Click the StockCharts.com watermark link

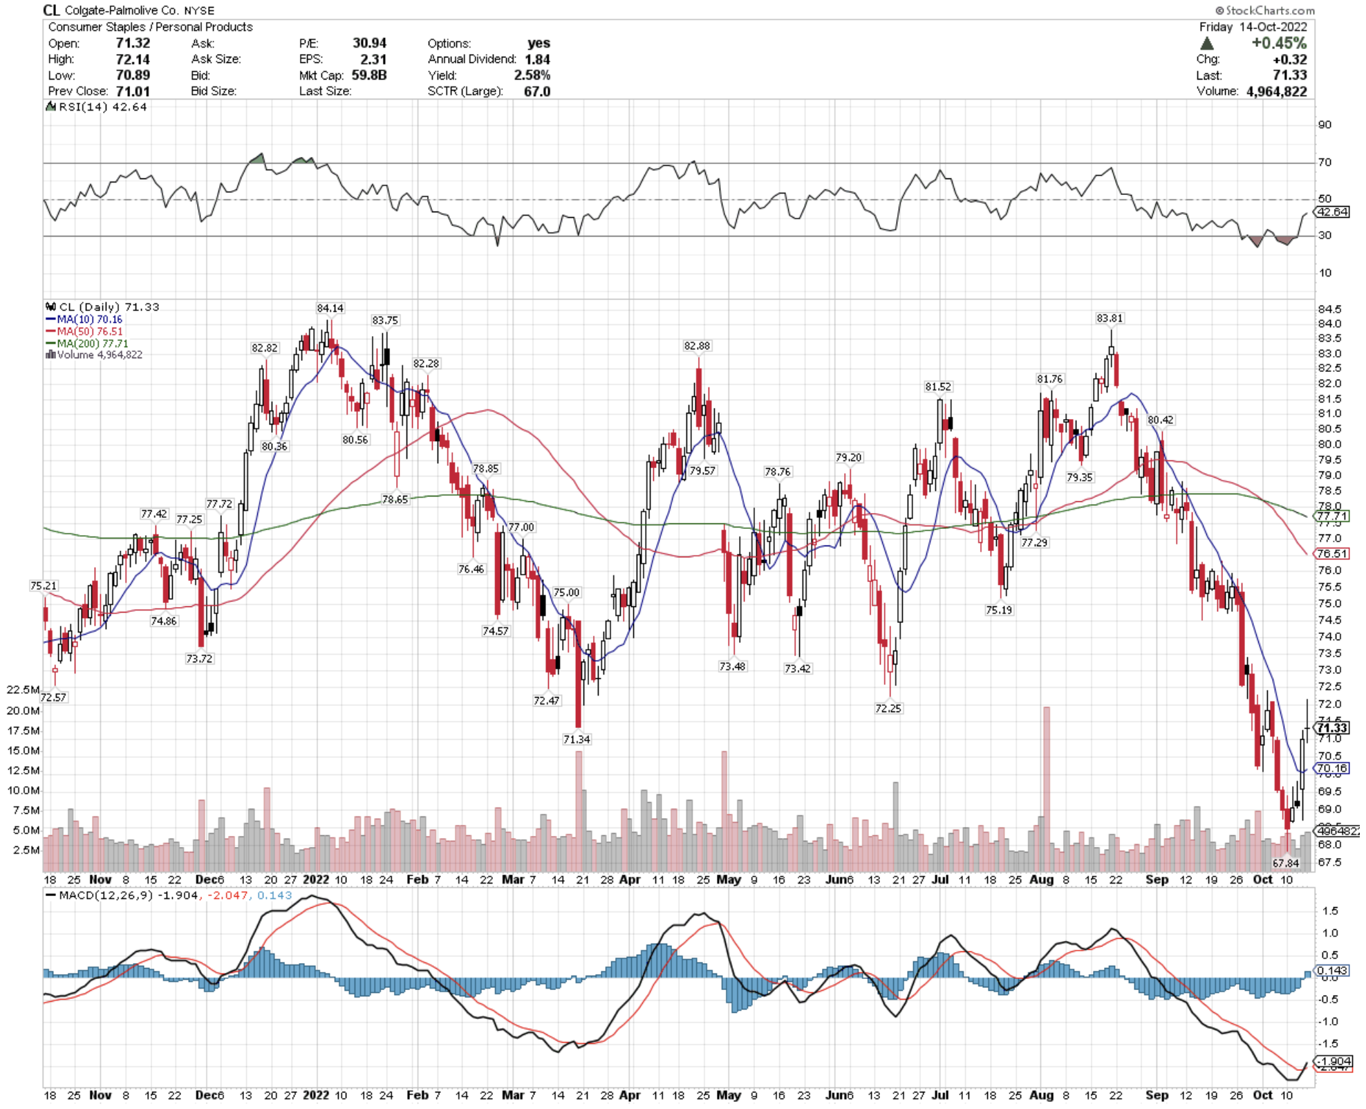point(1265,10)
